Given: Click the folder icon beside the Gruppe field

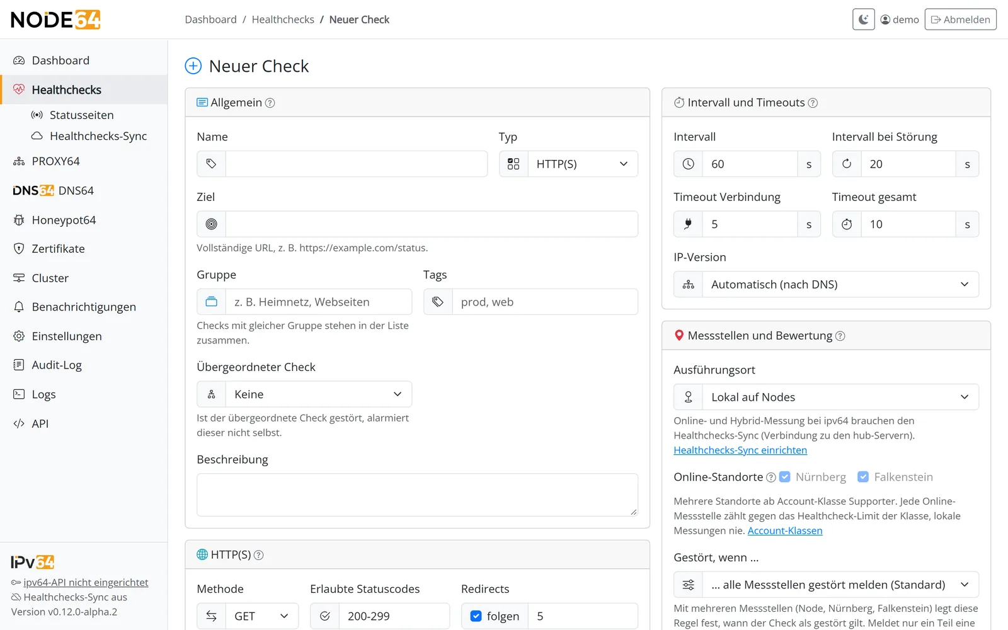Looking at the screenshot, I should click(x=211, y=302).
